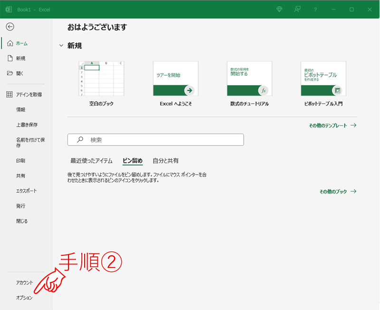This screenshot has height=310, width=380.
Task: Click the おはようございます greeting heading
Action: coord(97,27)
